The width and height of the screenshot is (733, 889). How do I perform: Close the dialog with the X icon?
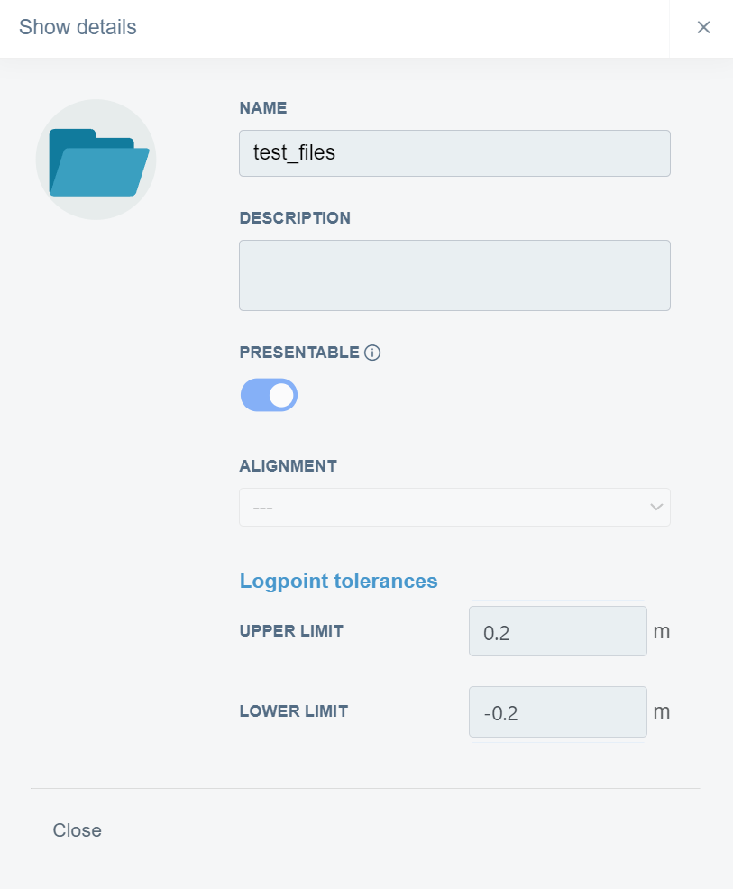703,28
